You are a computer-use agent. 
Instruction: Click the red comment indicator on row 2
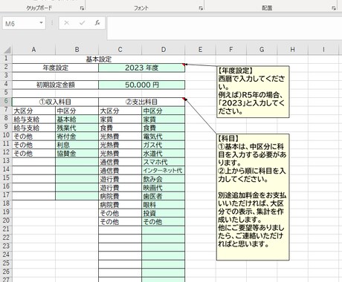click(x=184, y=65)
